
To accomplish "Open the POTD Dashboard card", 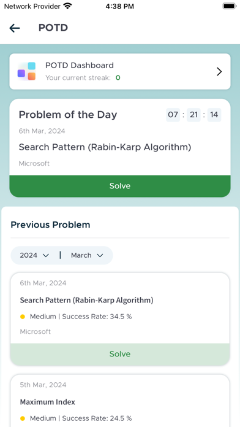I will tap(120, 72).
